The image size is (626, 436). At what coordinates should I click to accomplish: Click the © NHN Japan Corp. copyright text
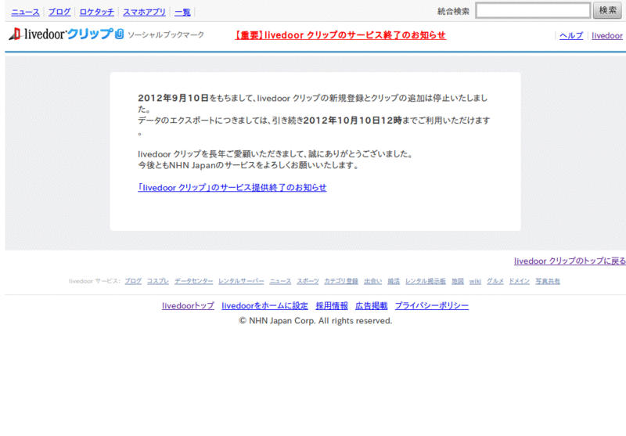315,321
